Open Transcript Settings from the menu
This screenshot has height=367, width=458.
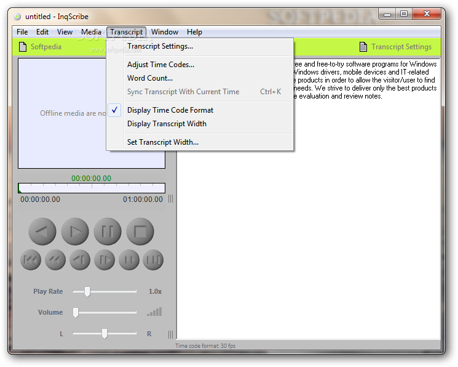200,46
